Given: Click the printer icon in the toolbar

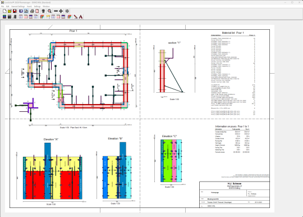Looking at the screenshot, I should pyautogui.click(x=32, y=11).
